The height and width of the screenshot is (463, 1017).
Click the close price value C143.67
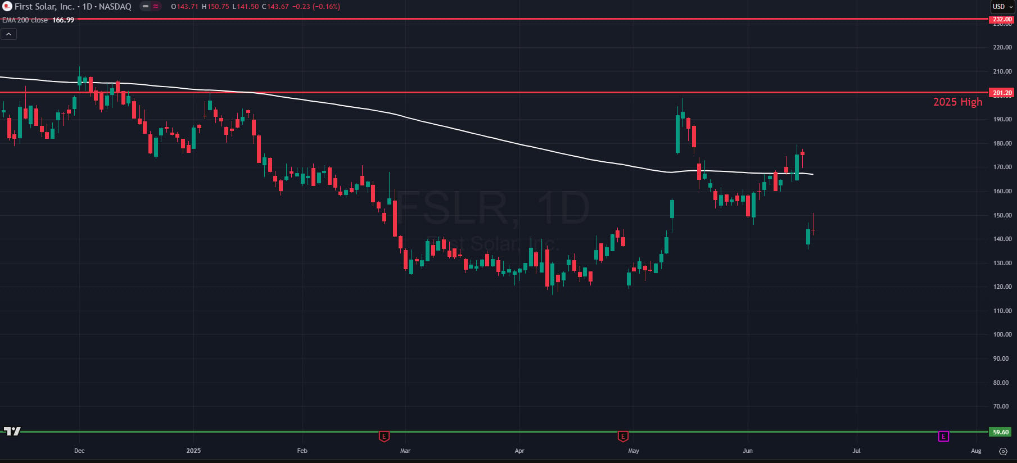[x=275, y=7]
